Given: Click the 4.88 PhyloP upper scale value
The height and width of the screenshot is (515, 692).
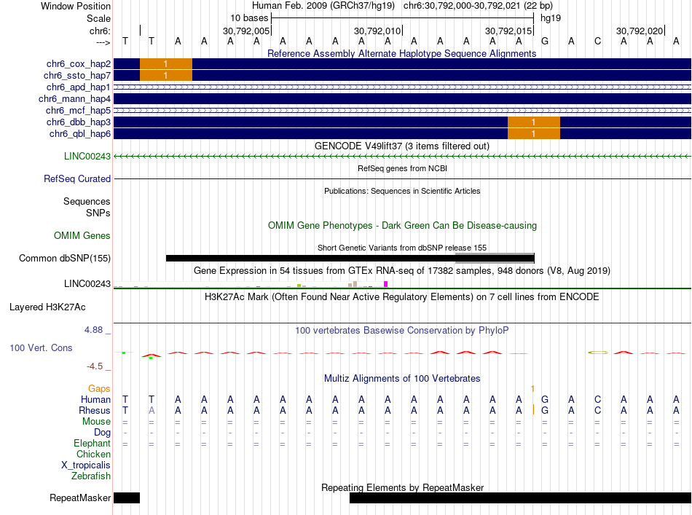Looking at the screenshot, I should click(93, 330).
